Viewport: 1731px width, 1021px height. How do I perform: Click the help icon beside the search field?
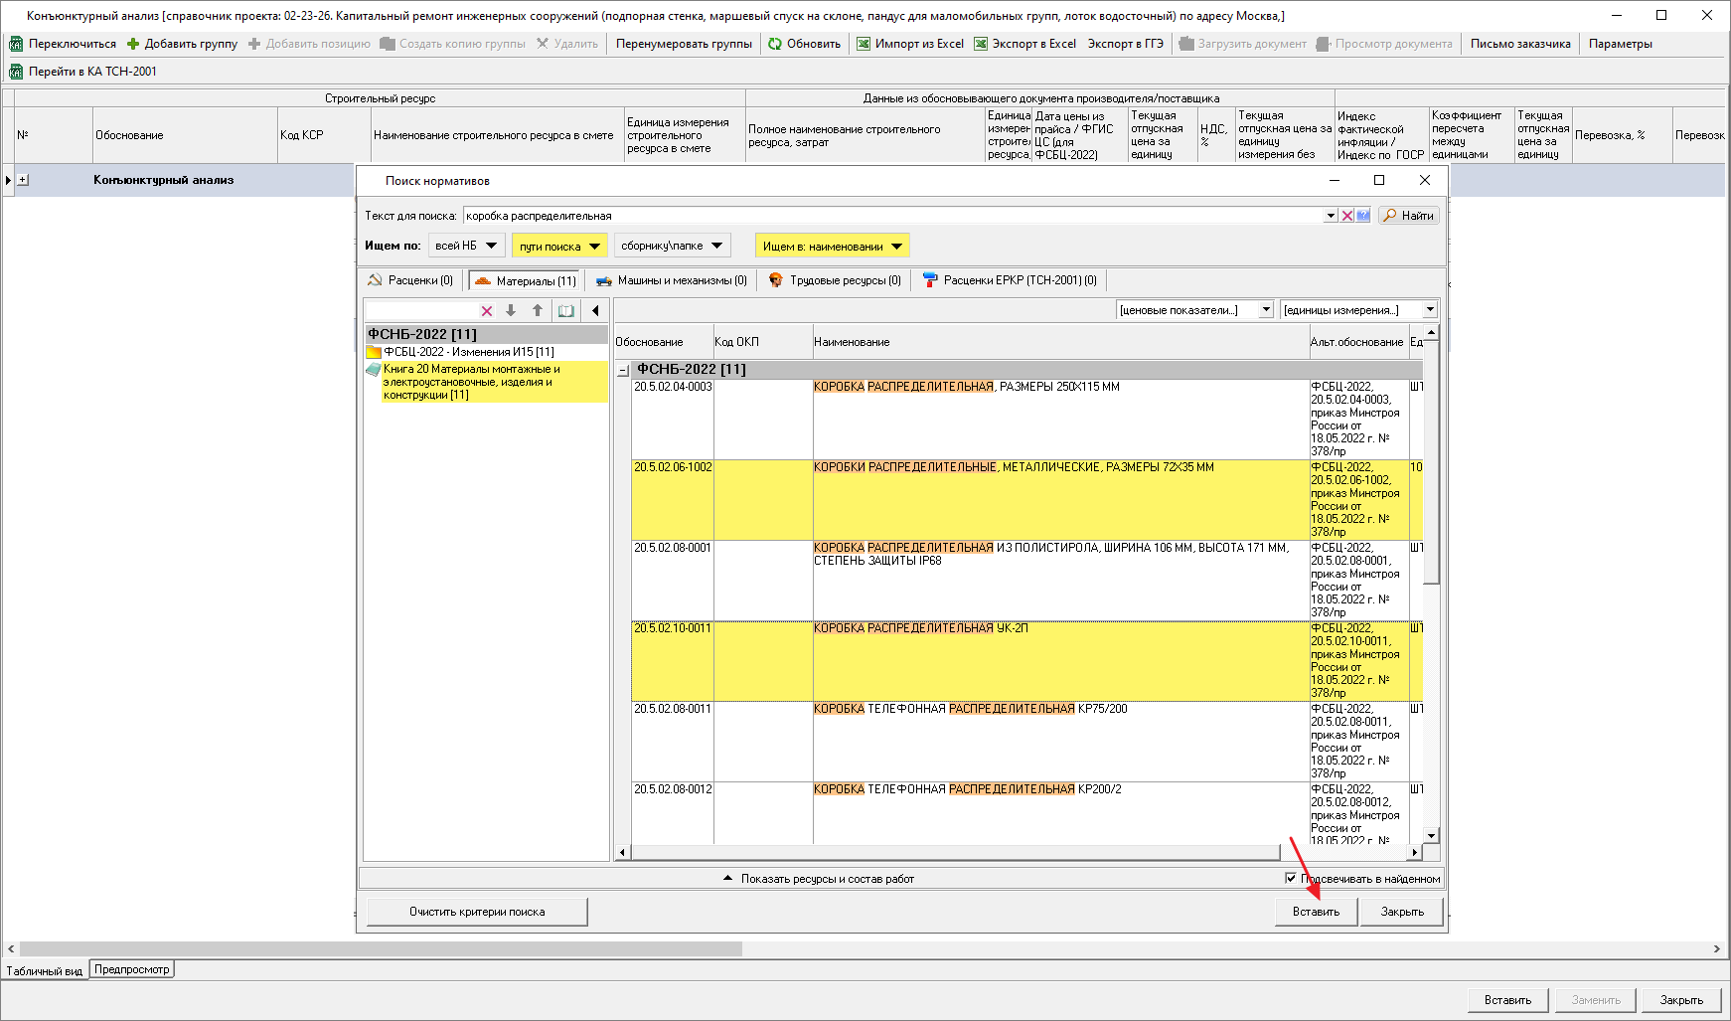[x=1363, y=216]
